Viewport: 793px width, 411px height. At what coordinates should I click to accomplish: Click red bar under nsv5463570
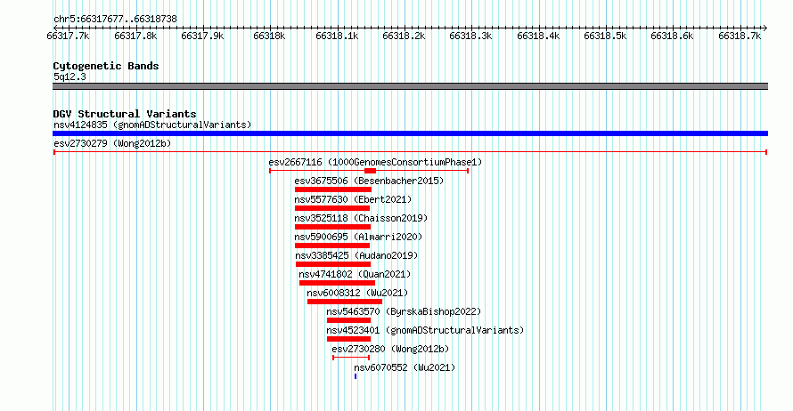(349, 320)
